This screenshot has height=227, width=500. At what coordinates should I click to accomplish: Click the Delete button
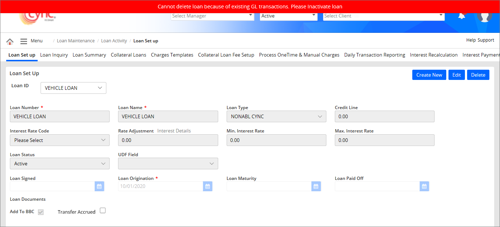pyautogui.click(x=478, y=75)
